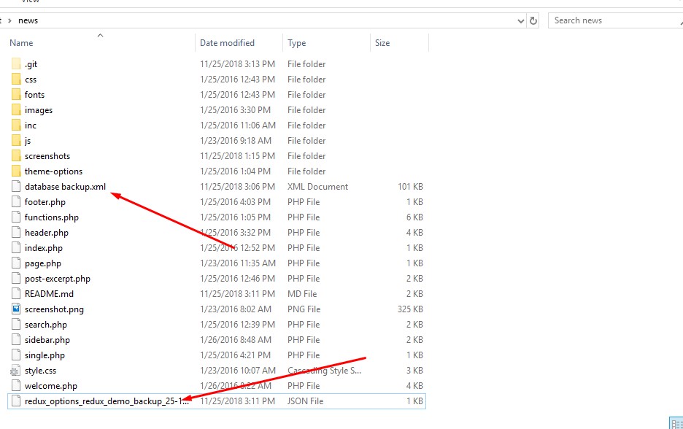The image size is (683, 429).
Task: Select the welcome.php file name
Action: coord(51,386)
